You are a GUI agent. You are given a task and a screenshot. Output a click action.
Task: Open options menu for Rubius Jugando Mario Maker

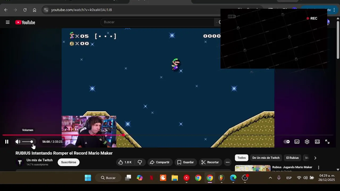[x=318, y=168]
